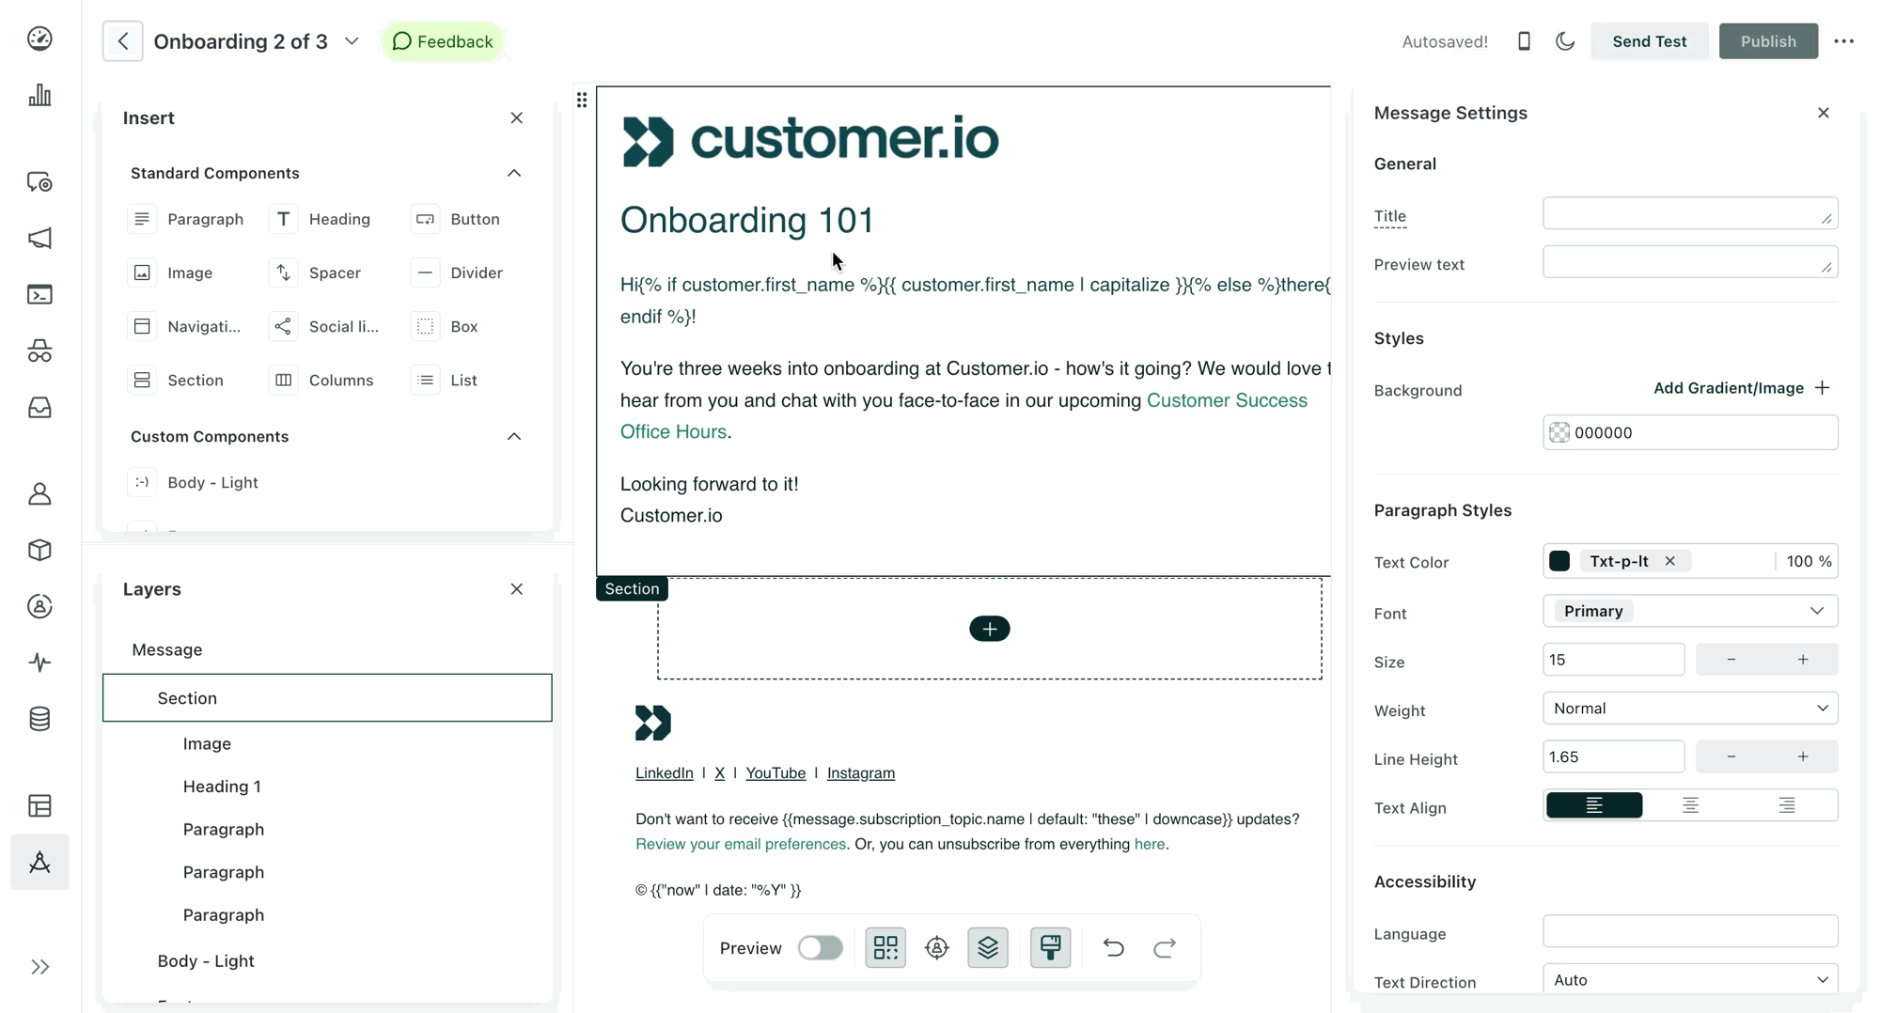This screenshot has width=1880, height=1013.
Task: Insert a Spacer component
Action: [316, 273]
